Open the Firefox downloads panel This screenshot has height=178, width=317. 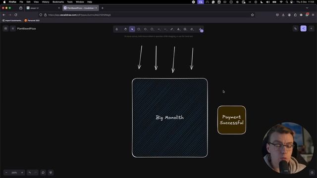coord(283,15)
